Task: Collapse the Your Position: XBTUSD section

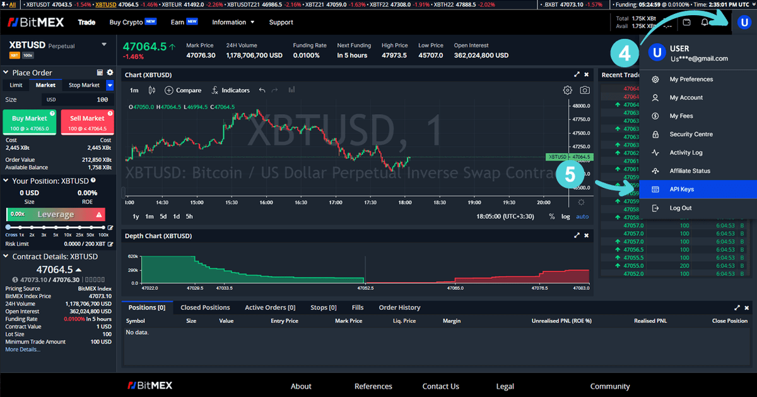Action: tap(7, 180)
